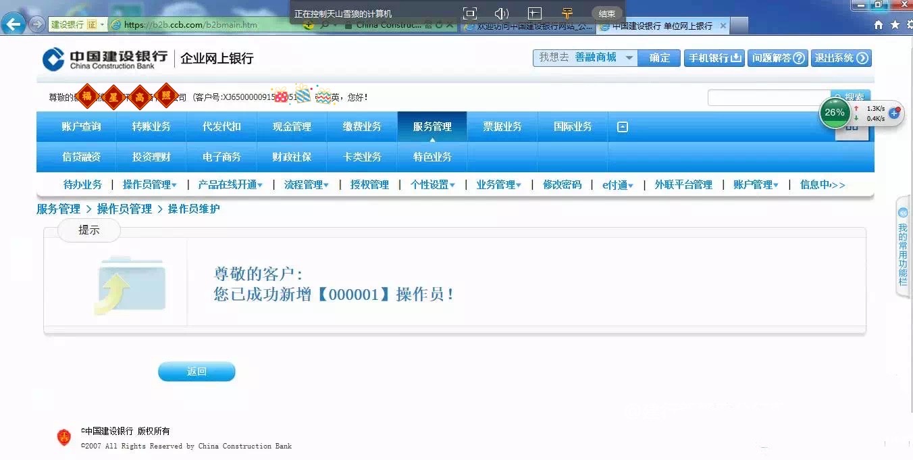Open the 信贷融资 menu
Screen dimensions: 913x460
[81, 157]
